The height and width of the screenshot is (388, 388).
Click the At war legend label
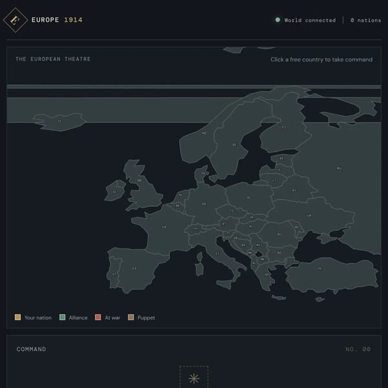[113, 318]
